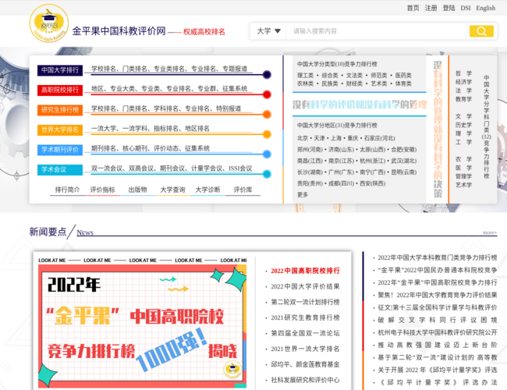This screenshot has height=390, width=507.
Task: Open 世界大学排名 category
Action: [60, 129]
